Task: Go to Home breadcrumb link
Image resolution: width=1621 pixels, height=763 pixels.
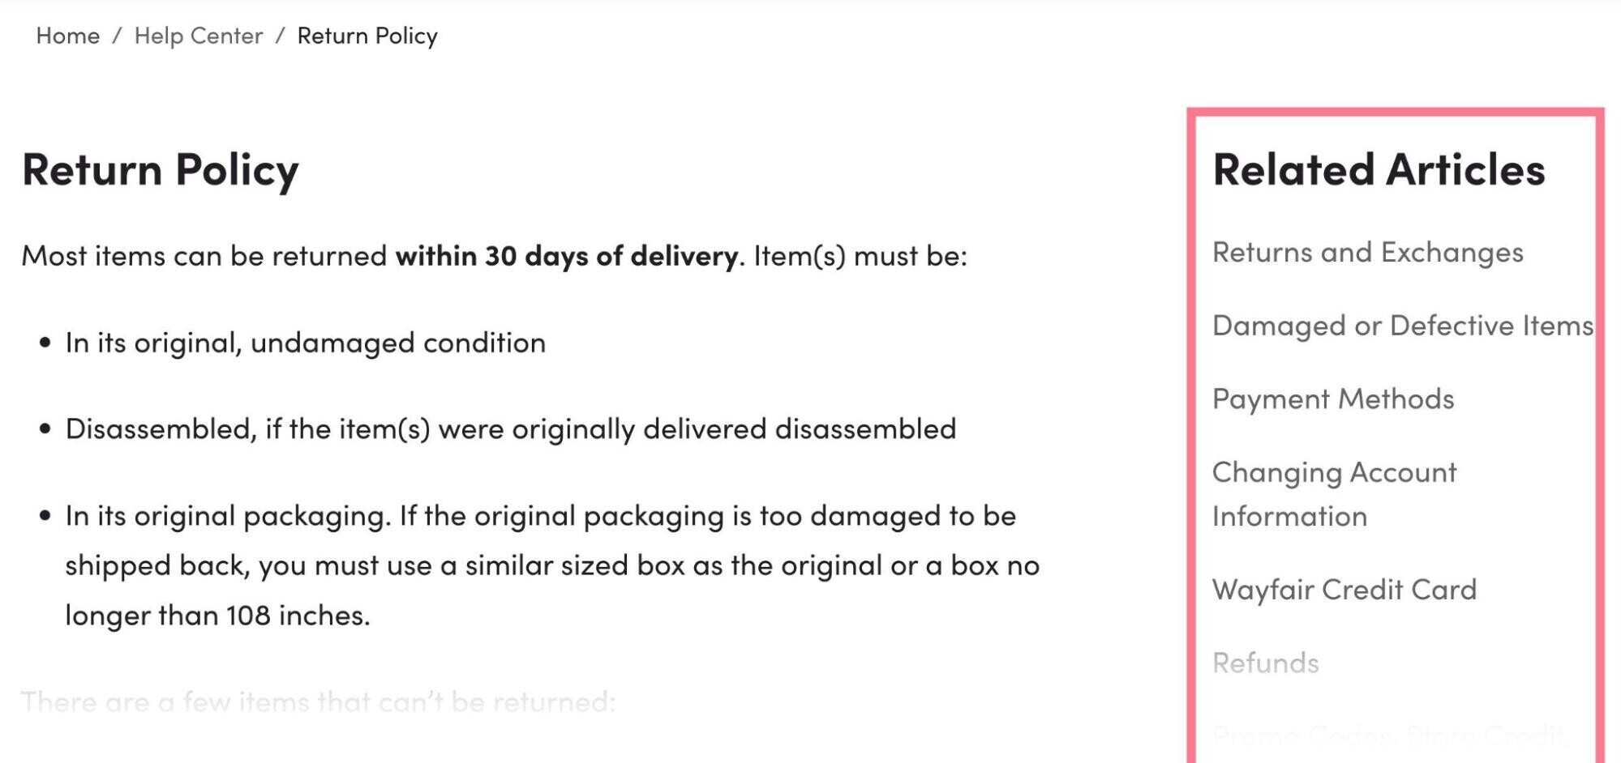Action: (x=68, y=36)
